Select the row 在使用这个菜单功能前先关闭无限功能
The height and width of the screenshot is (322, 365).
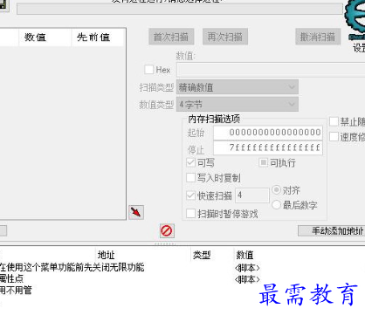coord(72,267)
